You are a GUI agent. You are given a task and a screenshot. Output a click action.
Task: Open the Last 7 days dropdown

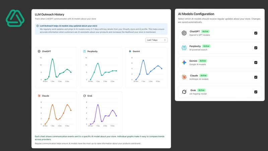click(156, 40)
